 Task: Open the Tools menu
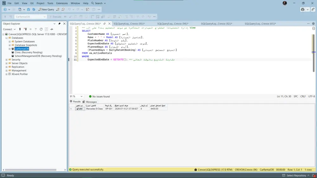[x=50, y=3]
